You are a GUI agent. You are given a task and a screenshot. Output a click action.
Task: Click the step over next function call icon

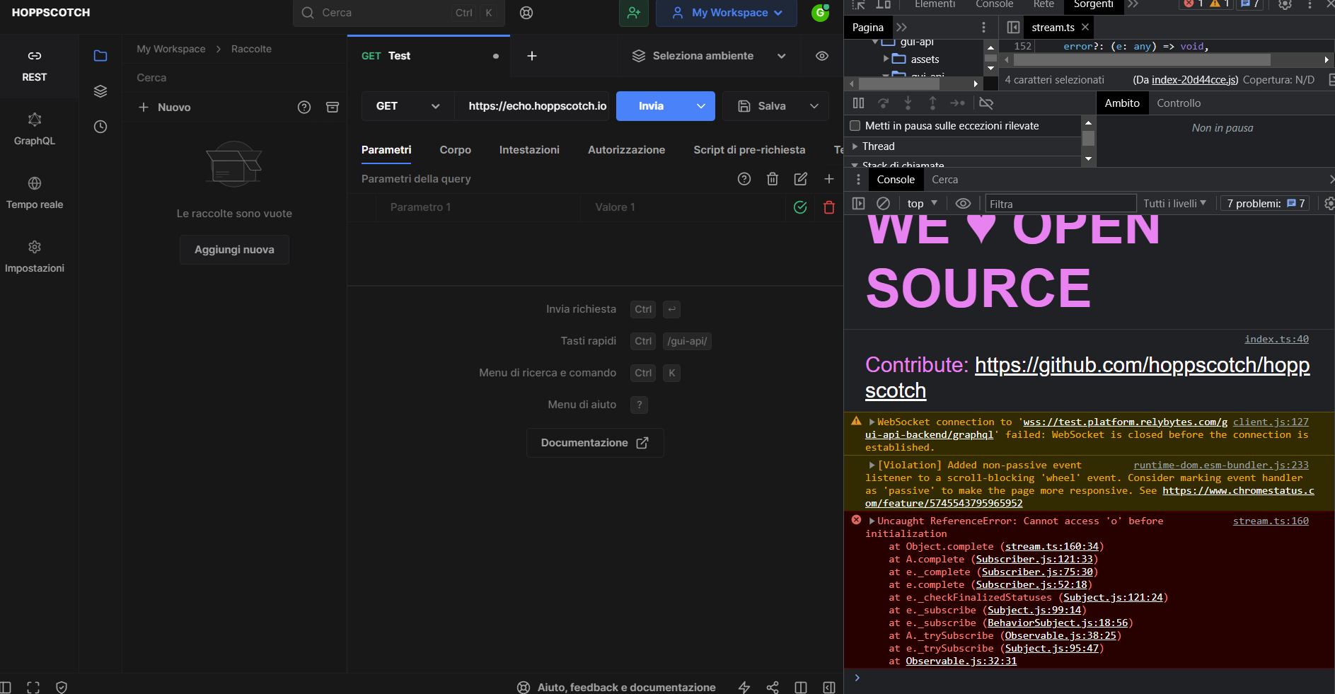click(884, 103)
